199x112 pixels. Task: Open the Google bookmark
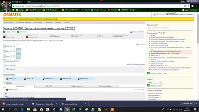[20, 10]
